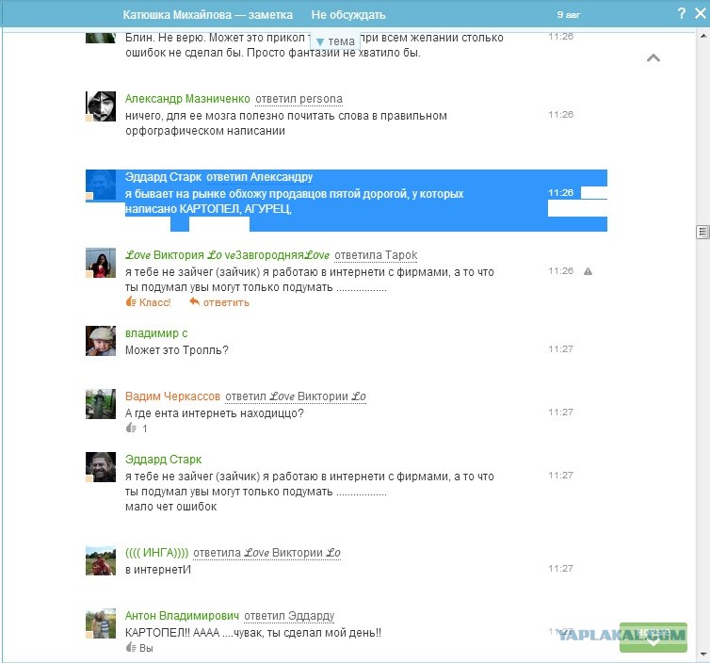710x663 pixels.
Task: Click the warning triangle to report Виктория's comment
Action: pyautogui.click(x=588, y=272)
